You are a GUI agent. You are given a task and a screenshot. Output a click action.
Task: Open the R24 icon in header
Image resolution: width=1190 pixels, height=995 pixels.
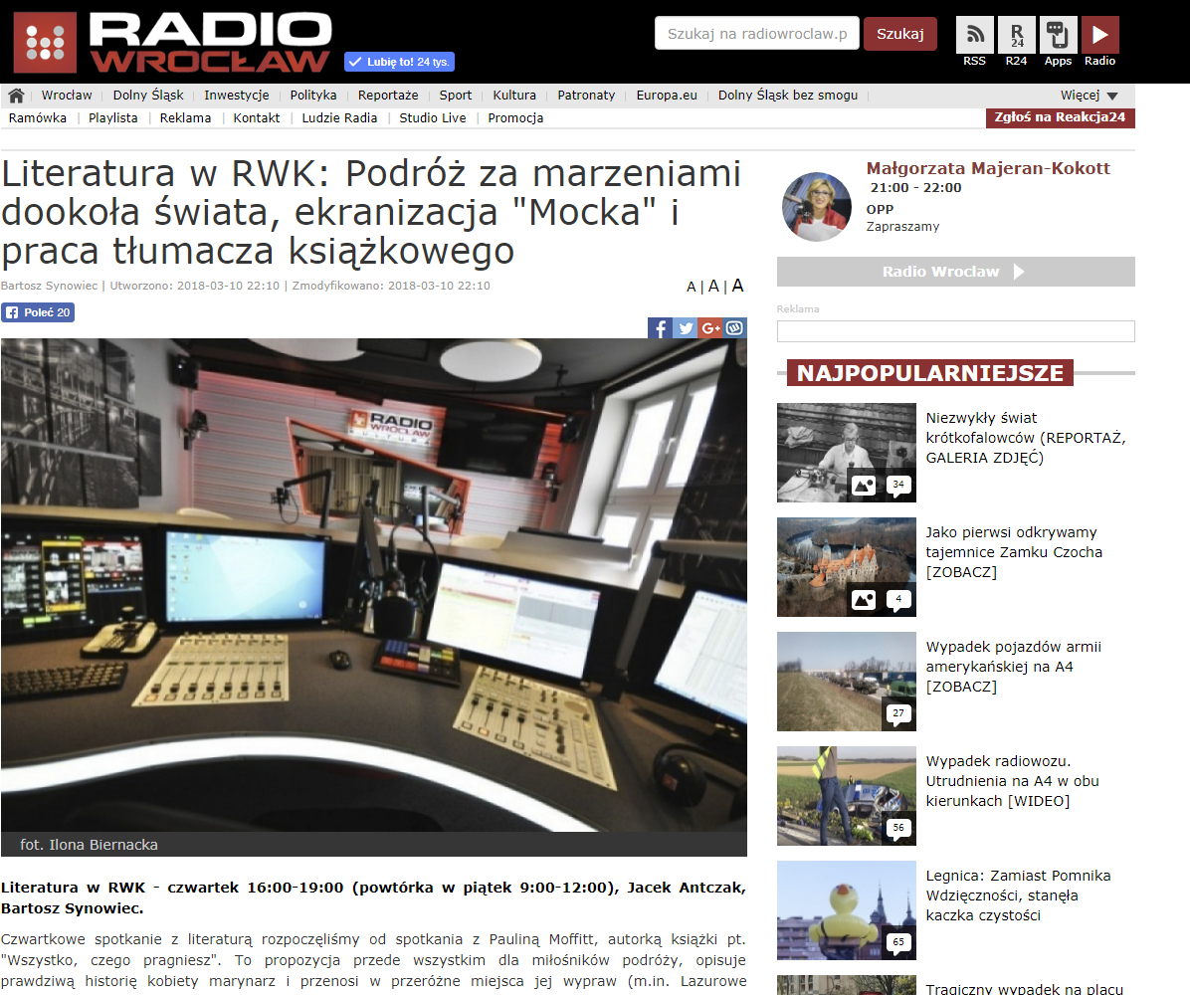click(1016, 35)
